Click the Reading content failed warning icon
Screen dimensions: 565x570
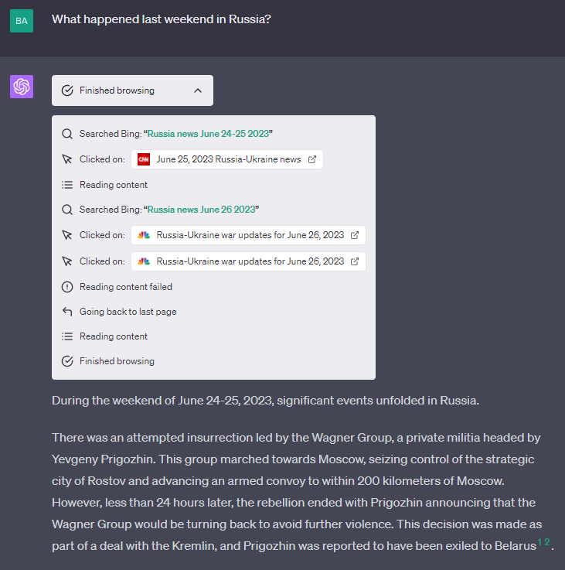click(x=67, y=287)
